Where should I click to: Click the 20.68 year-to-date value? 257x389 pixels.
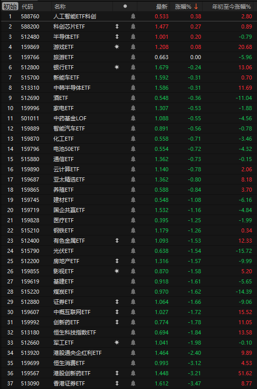click(245, 47)
